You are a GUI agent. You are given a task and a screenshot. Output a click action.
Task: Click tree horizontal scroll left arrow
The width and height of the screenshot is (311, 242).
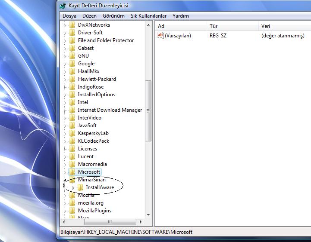[64, 222]
